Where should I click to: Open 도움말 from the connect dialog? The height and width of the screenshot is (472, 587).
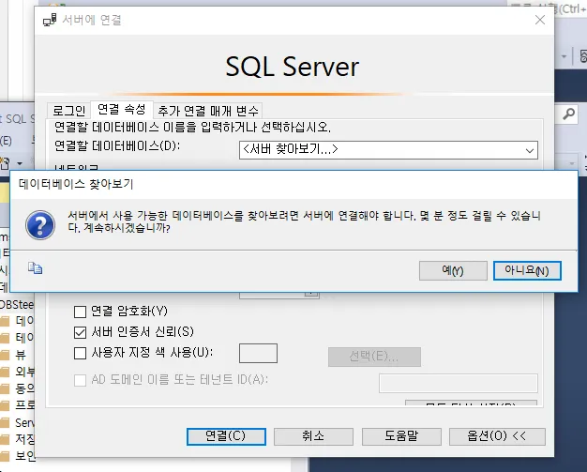pyautogui.click(x=401, y=436)
